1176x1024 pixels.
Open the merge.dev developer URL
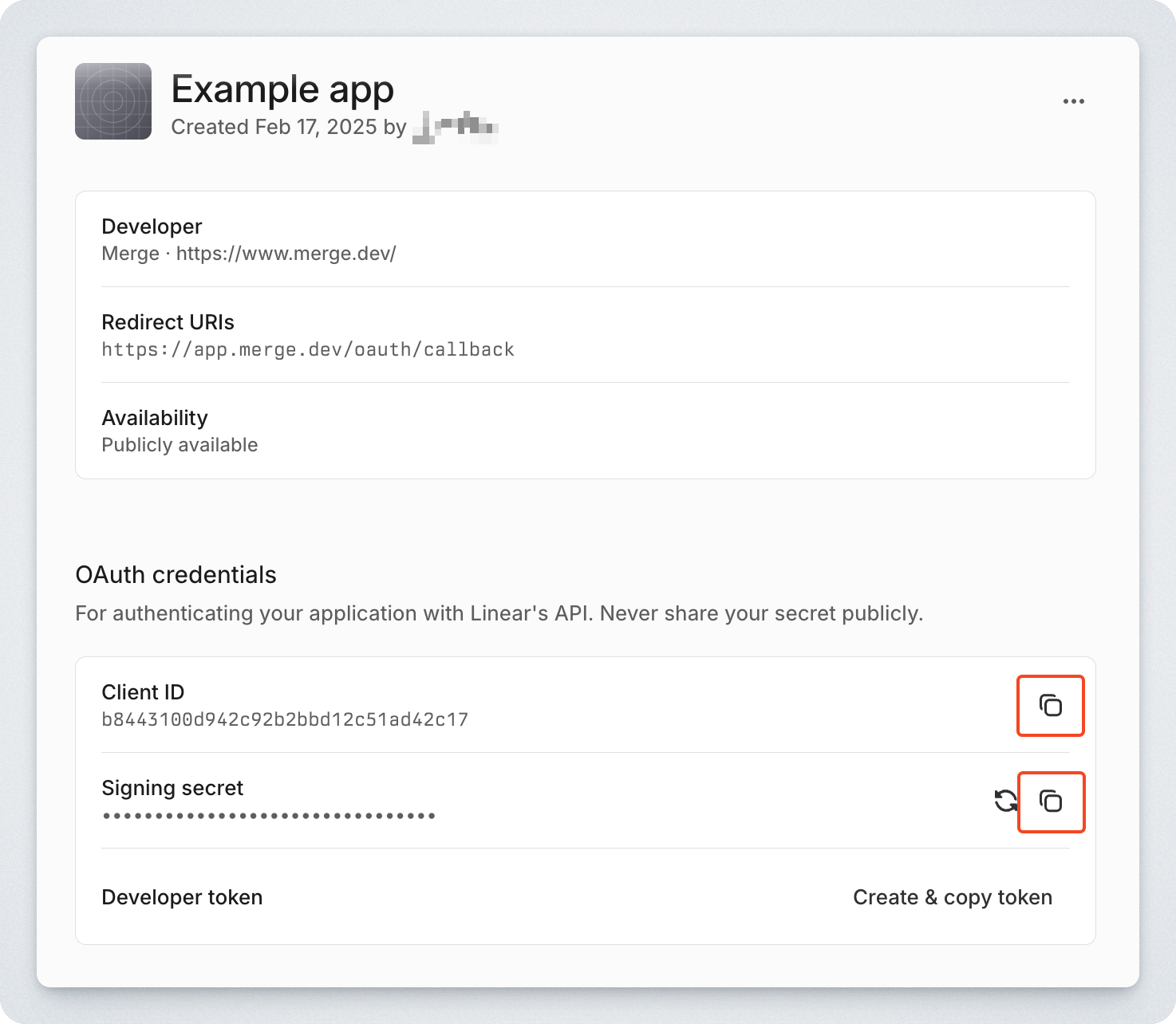tap(286, 254)
